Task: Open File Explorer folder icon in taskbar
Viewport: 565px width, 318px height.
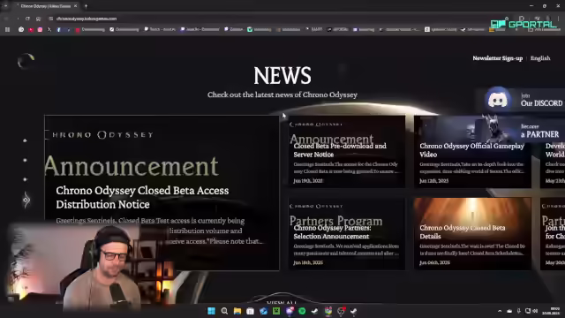Action: click(x=237, y=311)
